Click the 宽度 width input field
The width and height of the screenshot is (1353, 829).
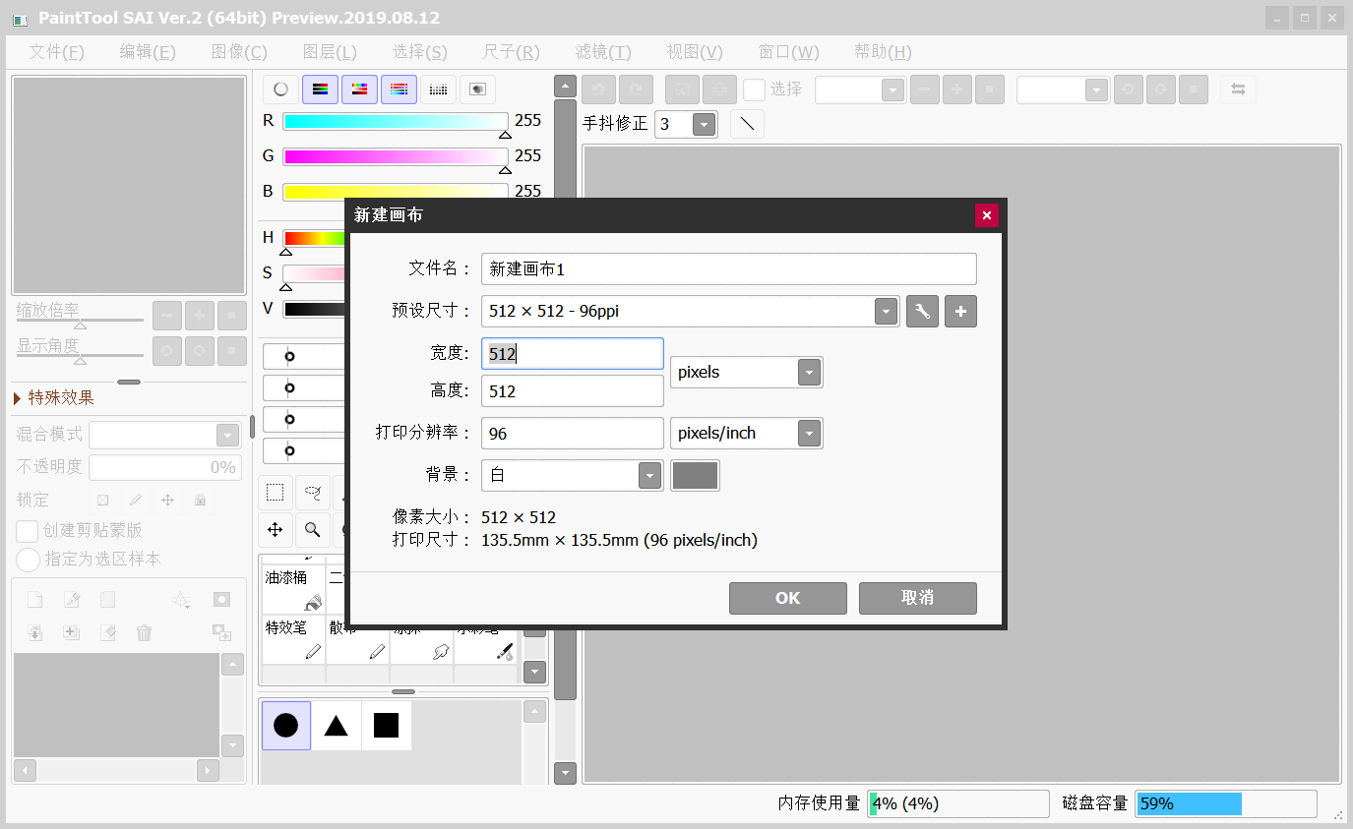tap(573, 354)
